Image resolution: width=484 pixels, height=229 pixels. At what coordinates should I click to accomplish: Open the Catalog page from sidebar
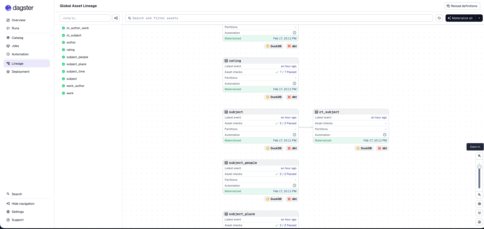coord(17,38)
